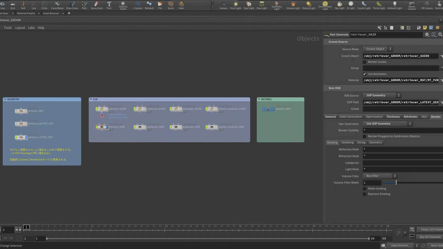Switch to the Thickness tab
This screenshot has height=249, width=443.
(x=393, y=117)
